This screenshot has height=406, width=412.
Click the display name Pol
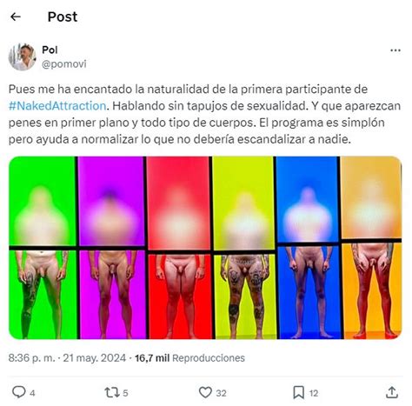50,50
